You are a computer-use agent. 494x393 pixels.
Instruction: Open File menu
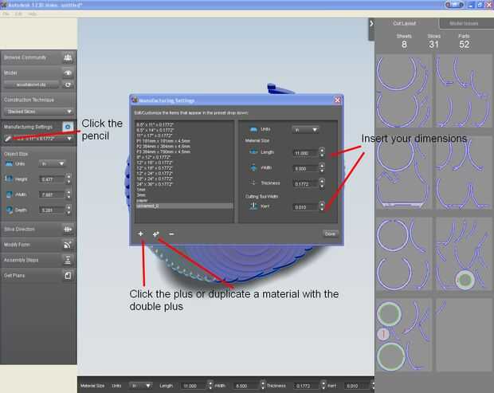[6, 14]
